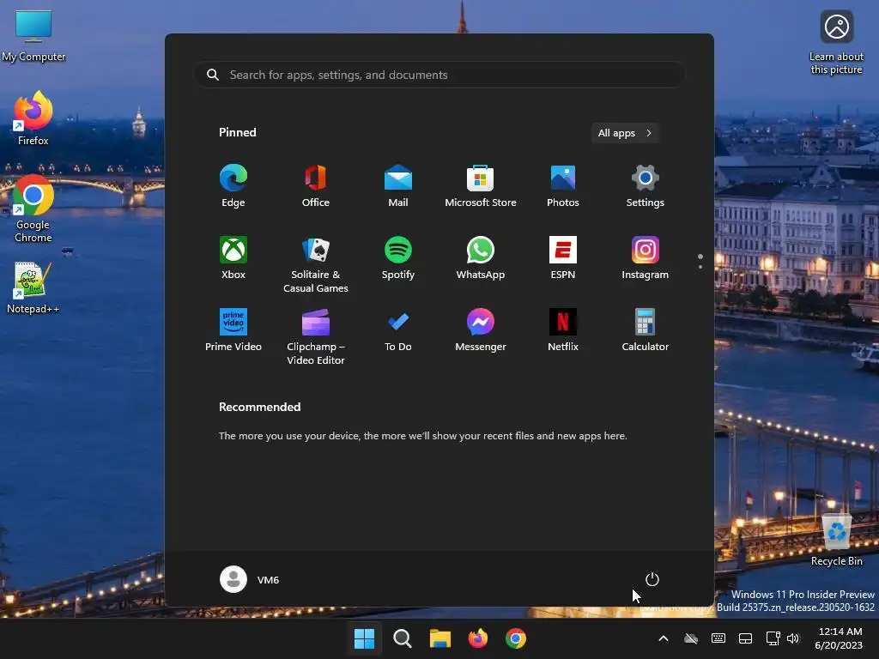Open Instagram
Image resolution: width=879 pixels, height=659 pixels.
[x=646, y=258]
